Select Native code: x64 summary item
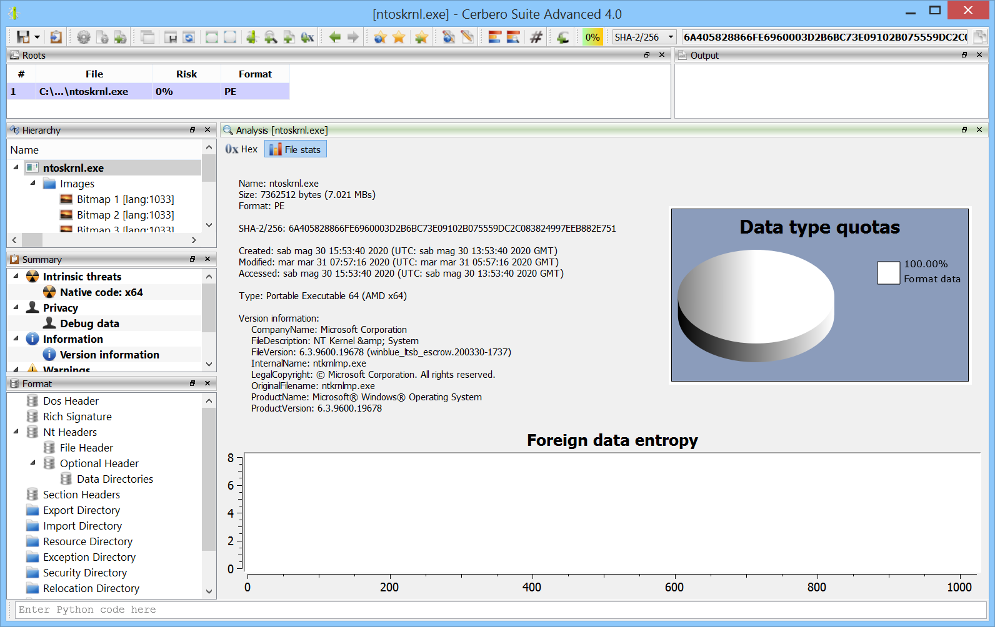Screen dimensions: 995x627 (101, 292)
